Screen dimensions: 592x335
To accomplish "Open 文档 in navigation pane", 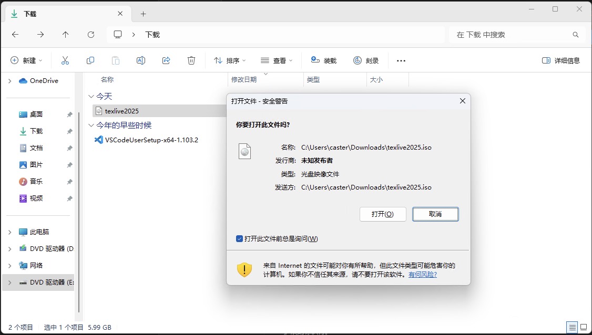I will pos(36,148).
